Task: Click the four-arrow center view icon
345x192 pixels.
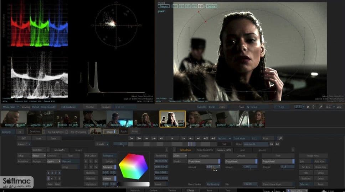Action: (314, 107)
